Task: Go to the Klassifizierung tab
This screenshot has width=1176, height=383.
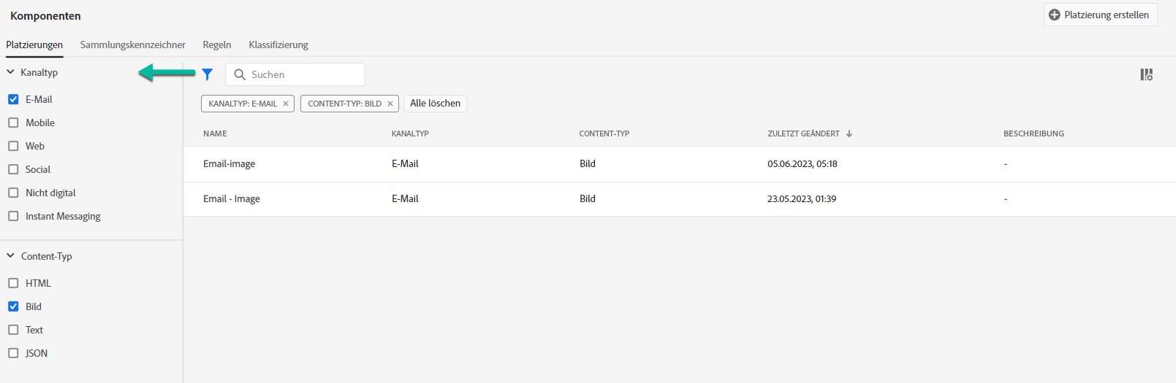Action: click(278, 45)
